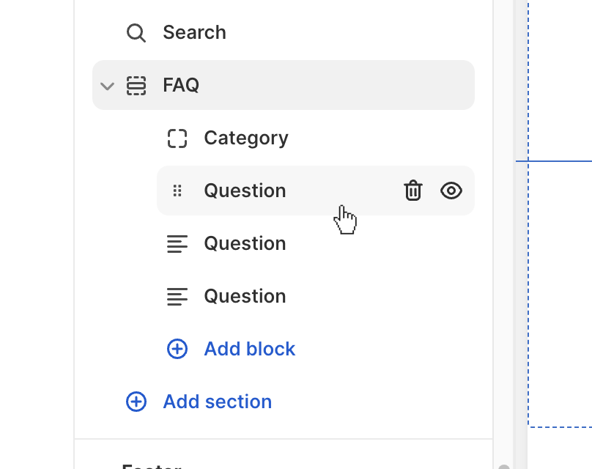Hide the hovered Question block with eye icon
The image size is (592, 469).
(x=451, y=191)
